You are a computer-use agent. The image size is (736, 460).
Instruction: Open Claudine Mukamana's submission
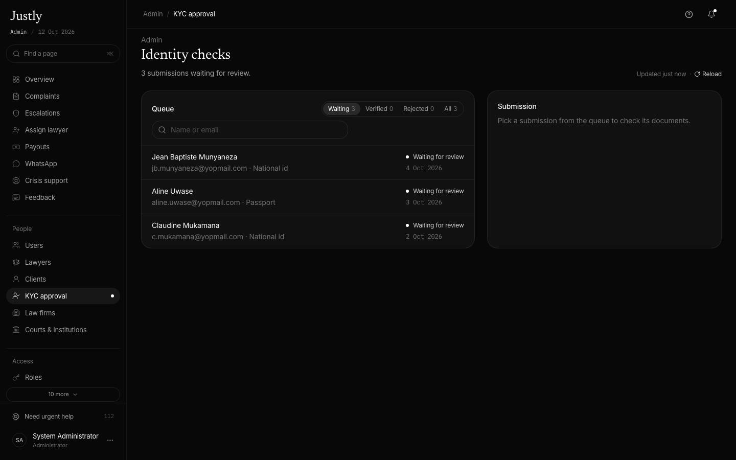[x=308, y=231]
